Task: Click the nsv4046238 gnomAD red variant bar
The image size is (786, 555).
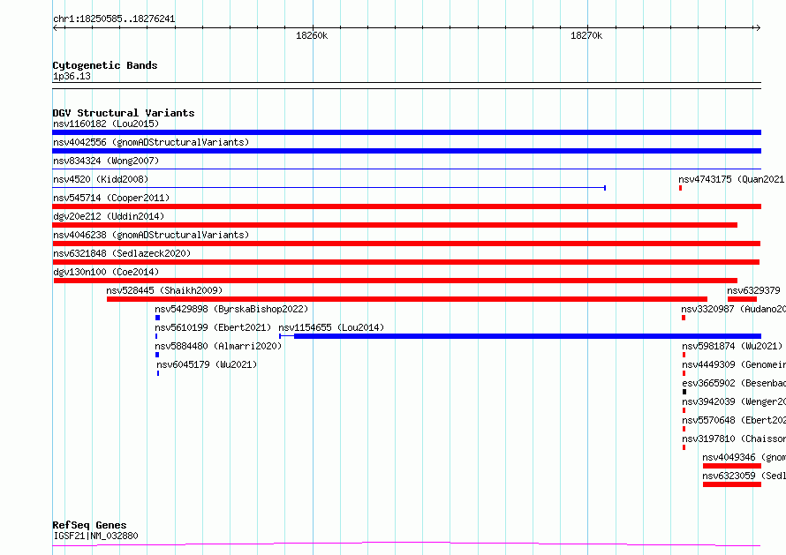Action: 406,244
